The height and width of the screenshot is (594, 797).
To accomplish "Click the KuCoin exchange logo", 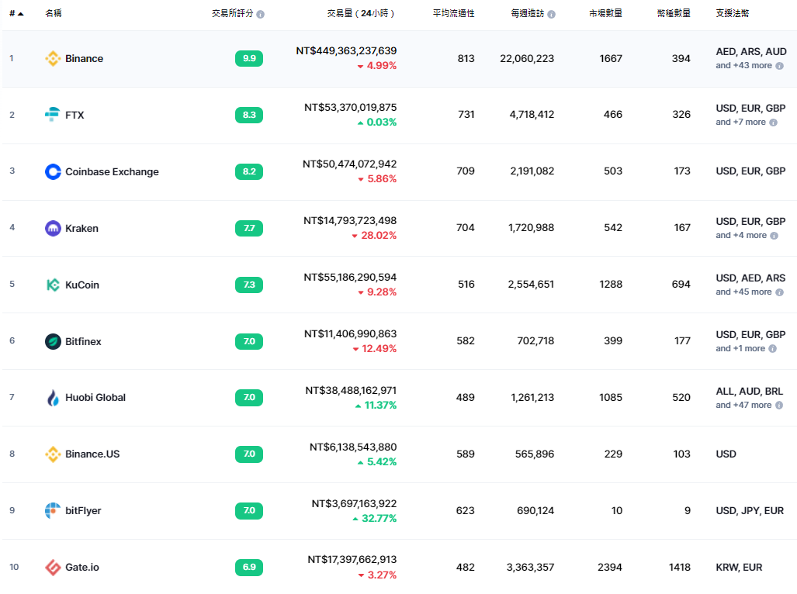I will click(53, 285).
